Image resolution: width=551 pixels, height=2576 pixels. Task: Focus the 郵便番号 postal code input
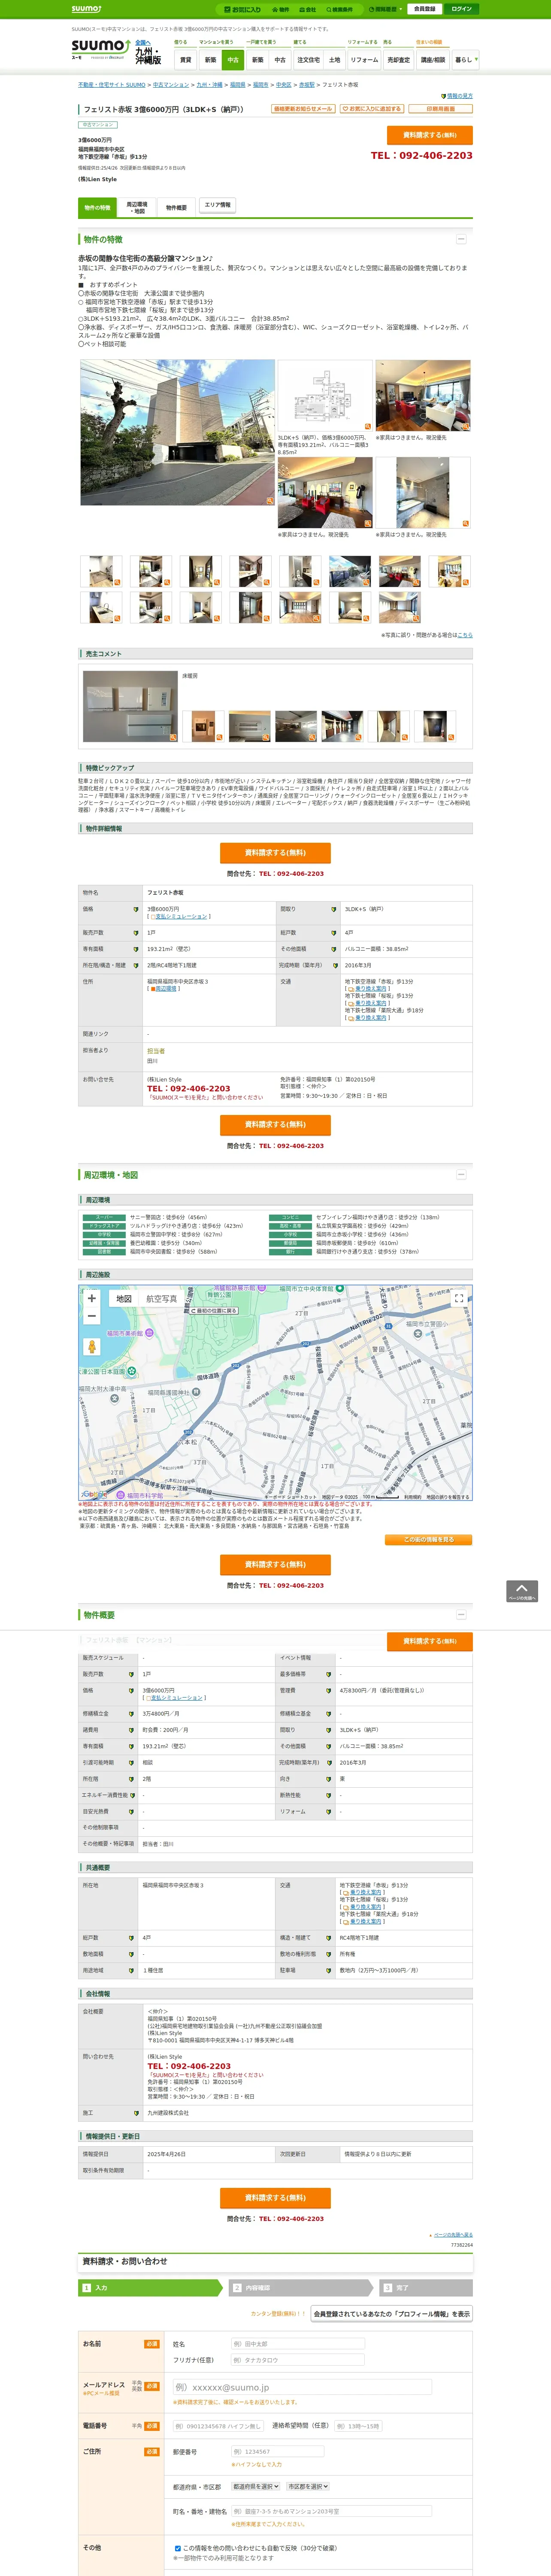278,2452
